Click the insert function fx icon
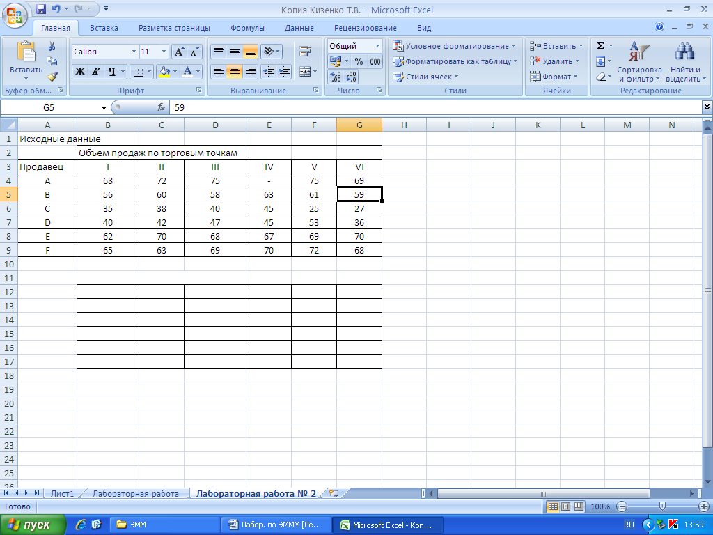Image resolution: width=713 pixels, height=535 pixels. (x=161, y=108)
